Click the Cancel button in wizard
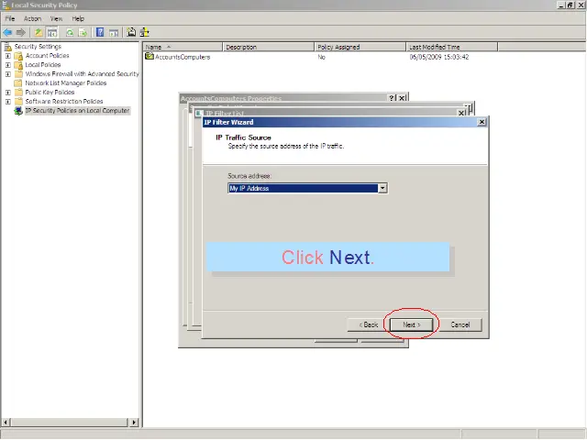 [460, 324]
